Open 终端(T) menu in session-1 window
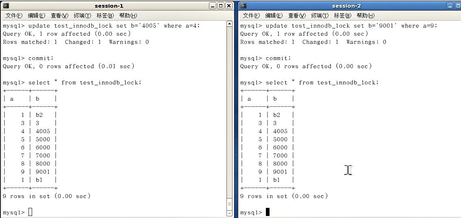 [82, 15]
